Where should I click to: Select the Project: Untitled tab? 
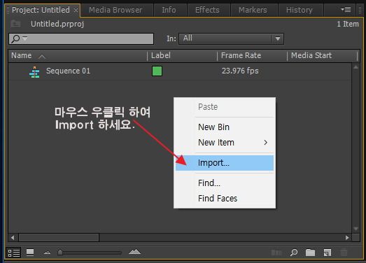41,10
